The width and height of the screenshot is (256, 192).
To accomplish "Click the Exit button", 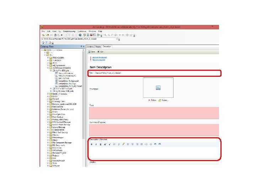I will pos(100,52).
